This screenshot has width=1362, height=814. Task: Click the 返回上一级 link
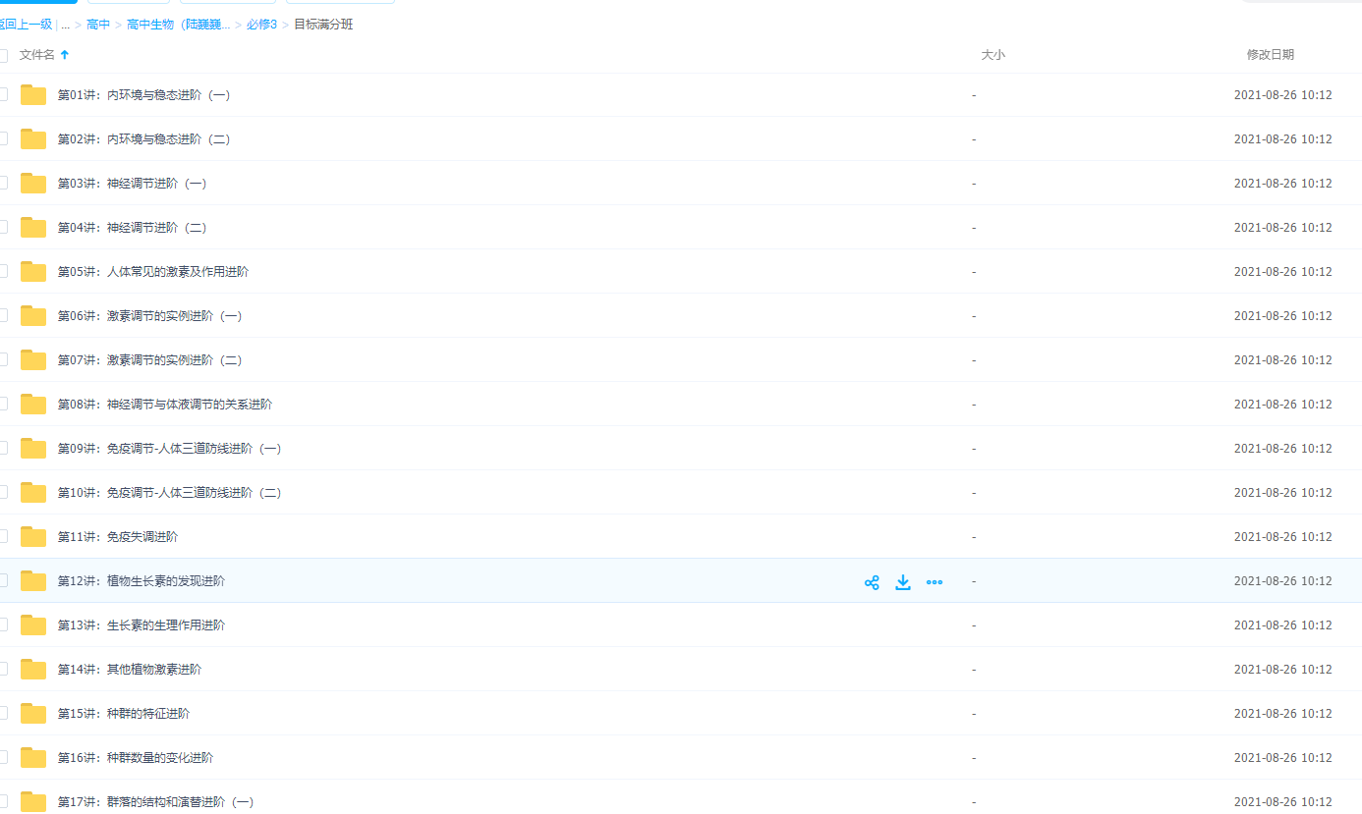point(27,25)
